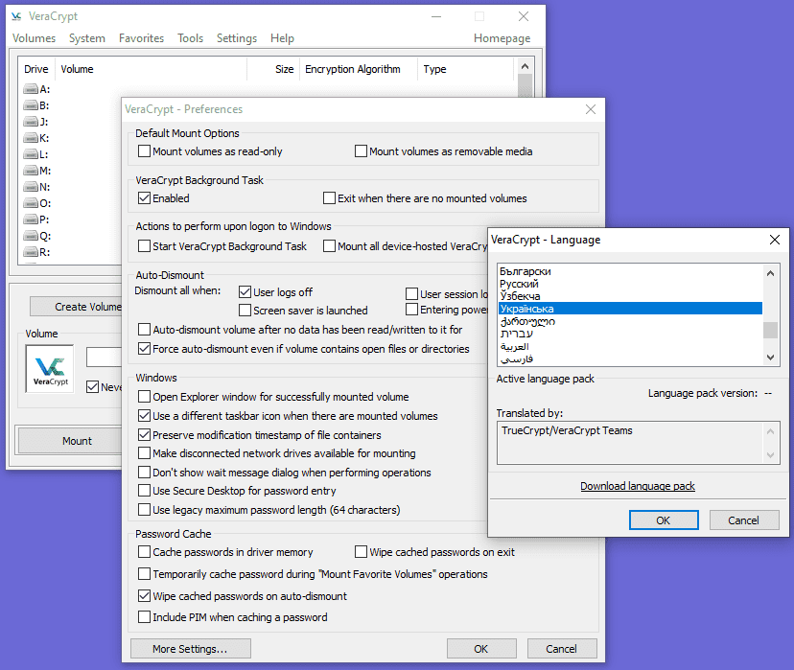Toggle User logs off auto-dismount
Viewport: 794px width, 670px height.
pos(245,292)
